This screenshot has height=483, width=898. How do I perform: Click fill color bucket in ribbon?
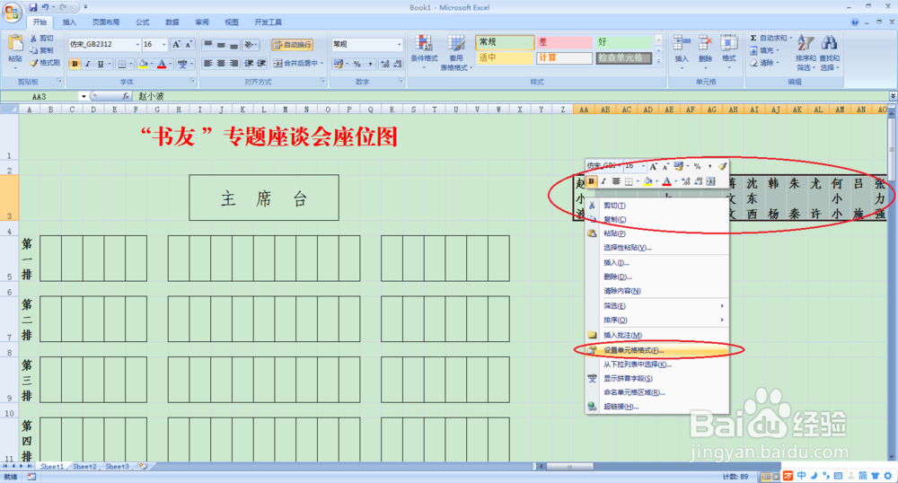click(x=143, y=64)
